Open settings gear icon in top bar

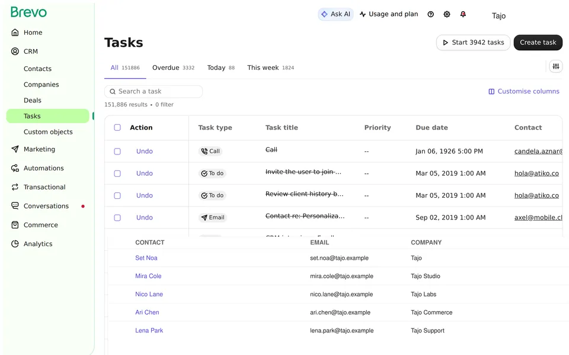(x=447, y=14)
